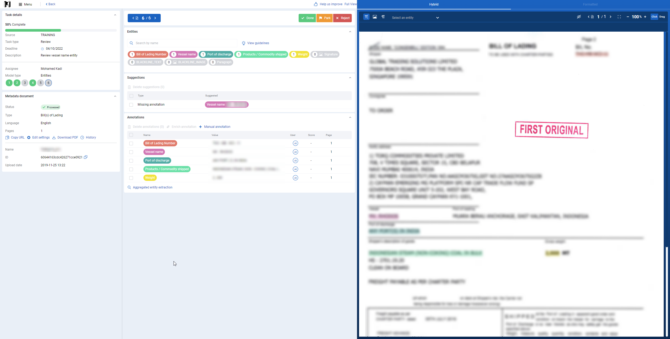670x339 pixels.
Task: Zoom in with plus icon
Action: click(645, 17)
